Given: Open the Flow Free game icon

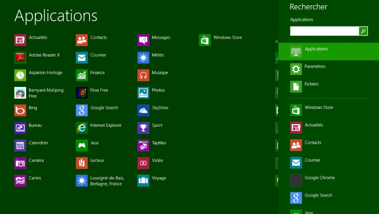Looking at the screenshot, I should [x=81, y=93].
